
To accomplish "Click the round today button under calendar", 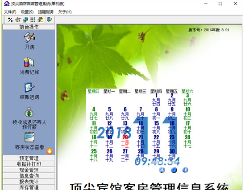I will (174, 170).
